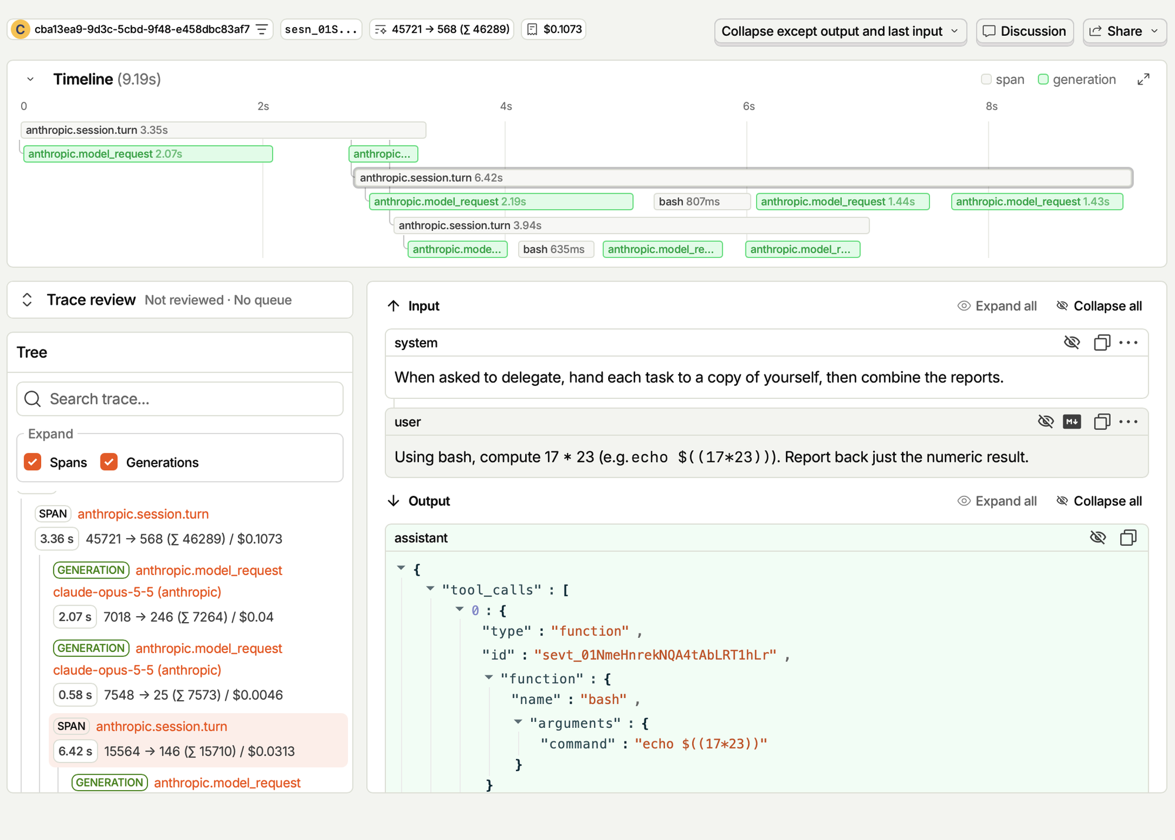The height and width of the screenshot is (840, 1175).
Task: Collapse the Timeline section chevron
Action: 31,79
